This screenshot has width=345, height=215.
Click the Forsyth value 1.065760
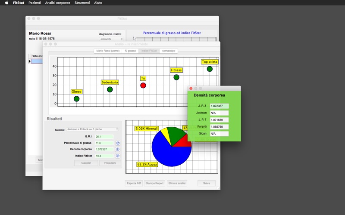coord(219,127)
